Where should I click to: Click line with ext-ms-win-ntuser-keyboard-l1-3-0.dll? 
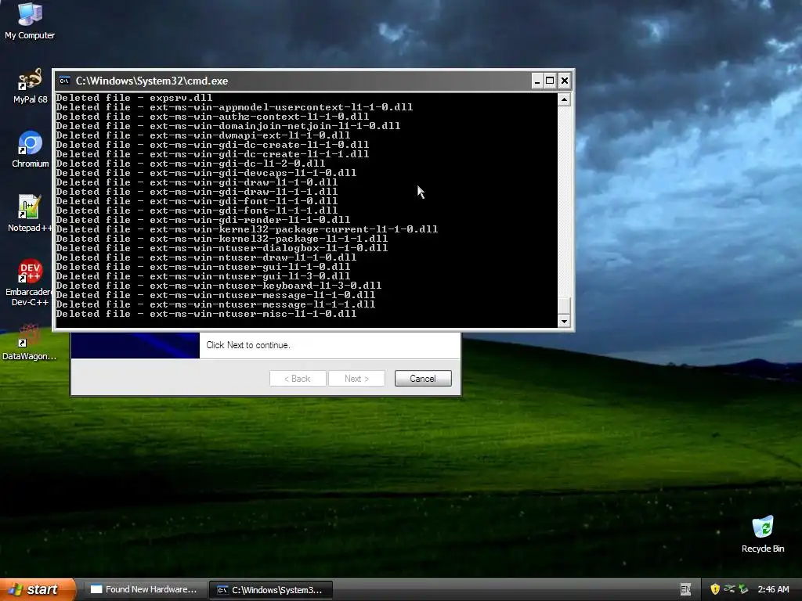point(219,286)
